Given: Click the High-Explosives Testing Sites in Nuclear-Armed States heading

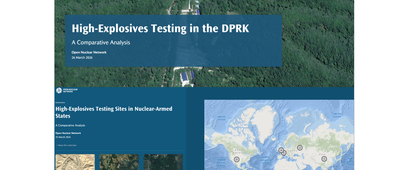Looking at the screenshot, I should tap(114, 112).
